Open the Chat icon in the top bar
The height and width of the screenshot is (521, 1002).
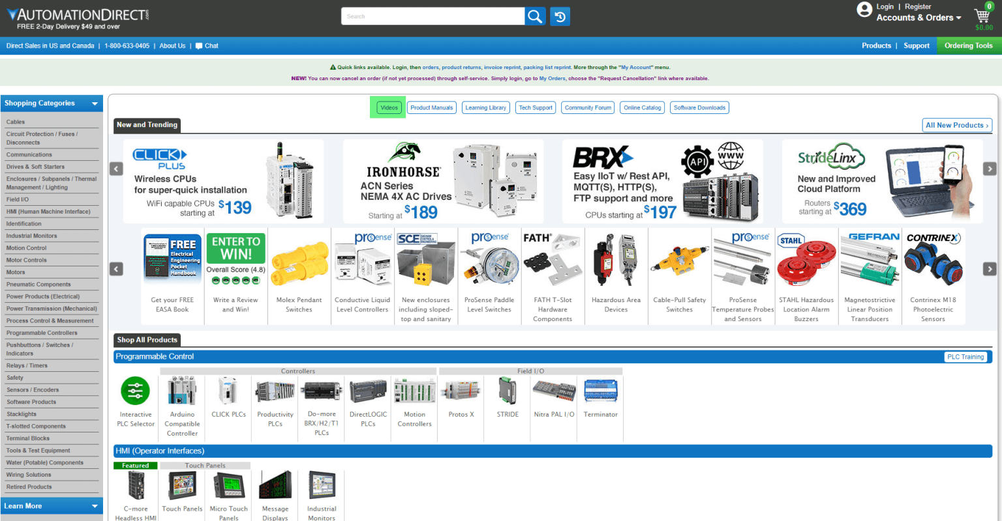(198, 46)
